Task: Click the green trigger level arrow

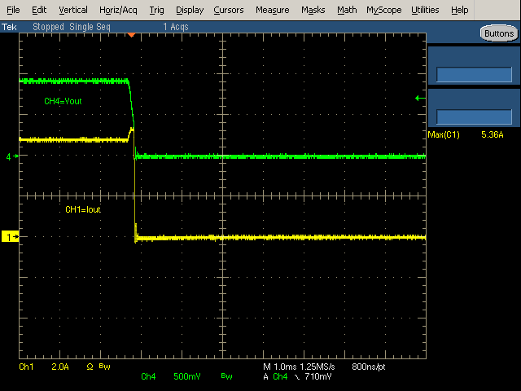Action: (x=419, y=99)
